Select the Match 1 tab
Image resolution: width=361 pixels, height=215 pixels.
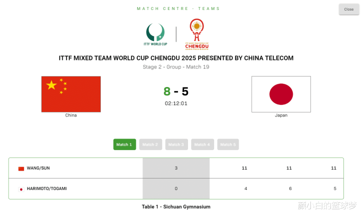tap(124, 144)
